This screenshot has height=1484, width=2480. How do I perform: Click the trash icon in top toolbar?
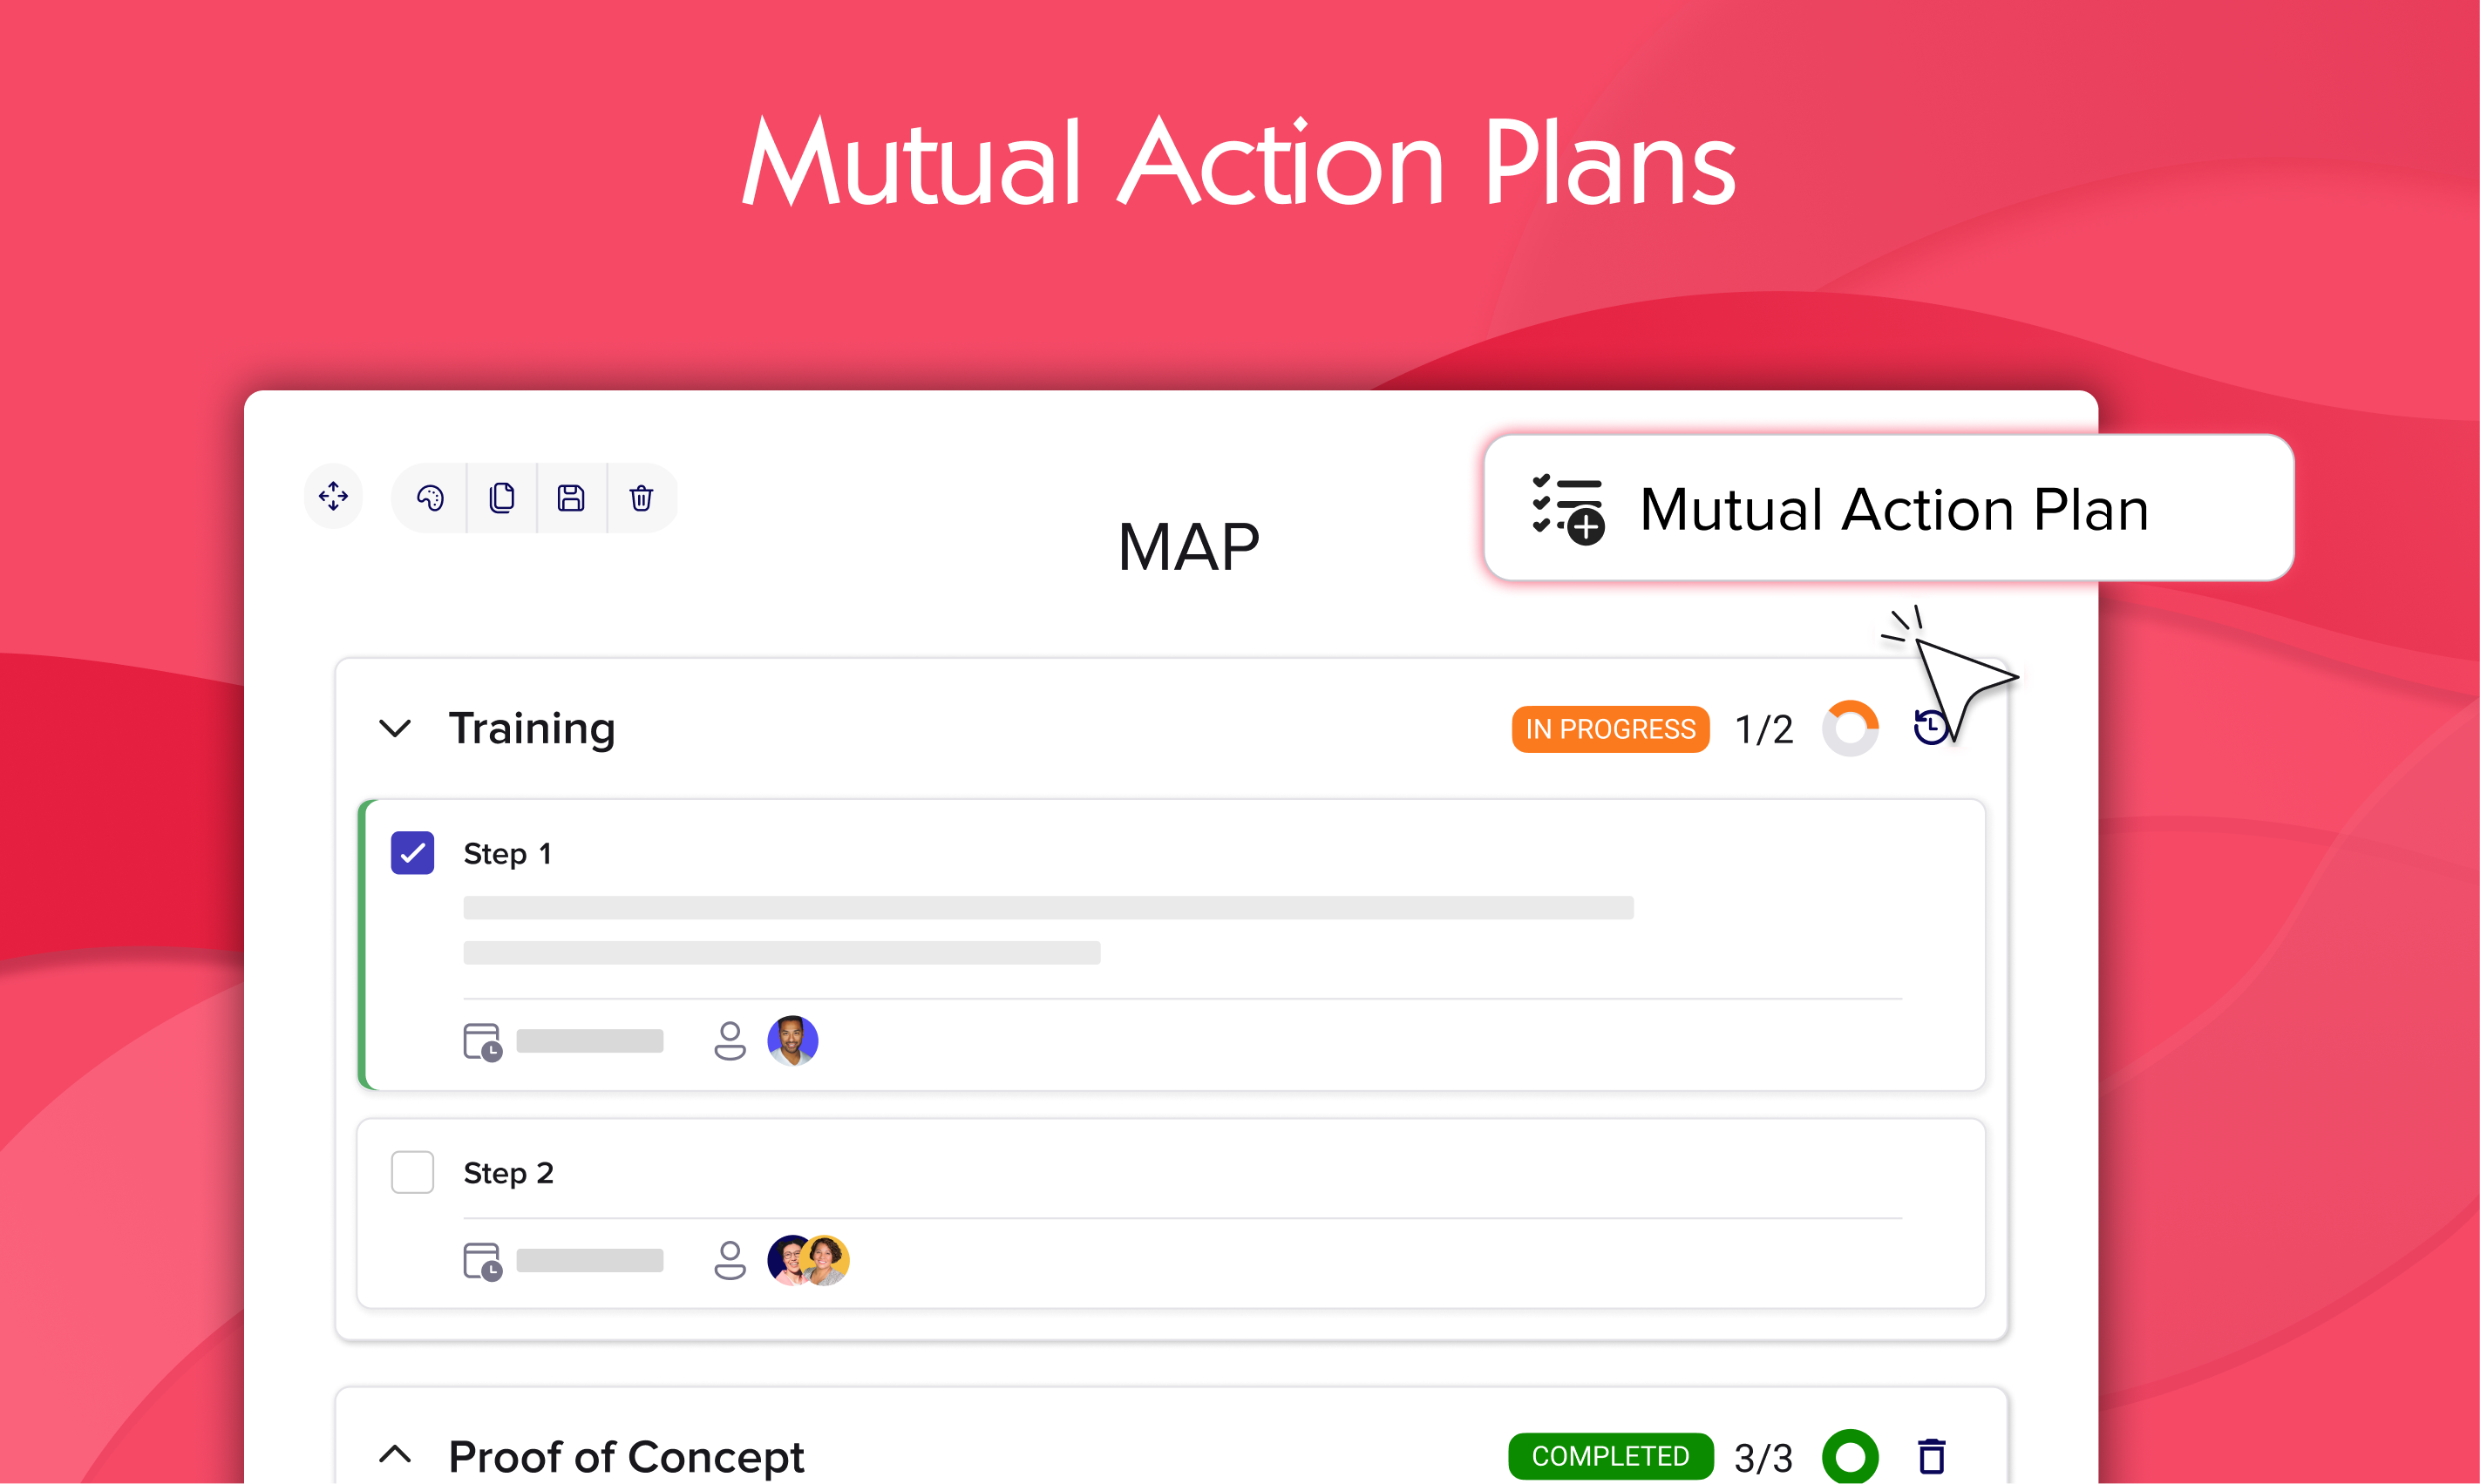point(642,497)
